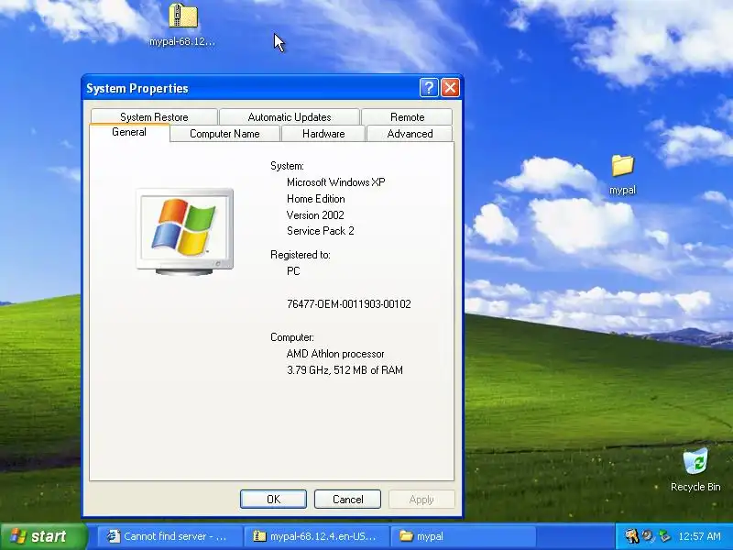733x550 pixels.
Task: Close the System Properties dialog with X
Action: pos(450,87)
